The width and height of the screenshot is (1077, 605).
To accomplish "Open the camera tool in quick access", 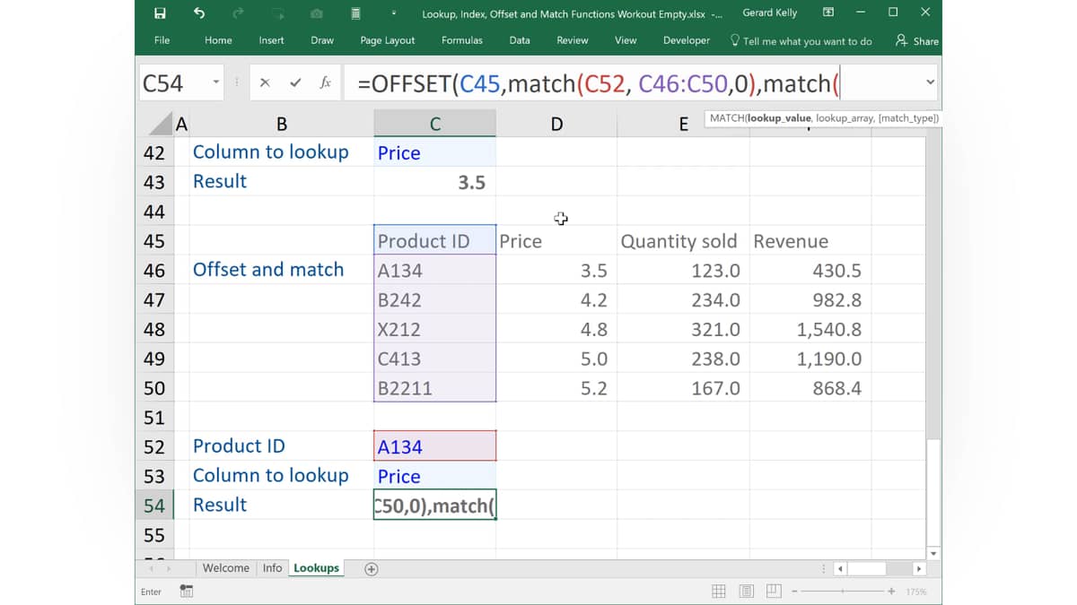I will coord(316,13).
